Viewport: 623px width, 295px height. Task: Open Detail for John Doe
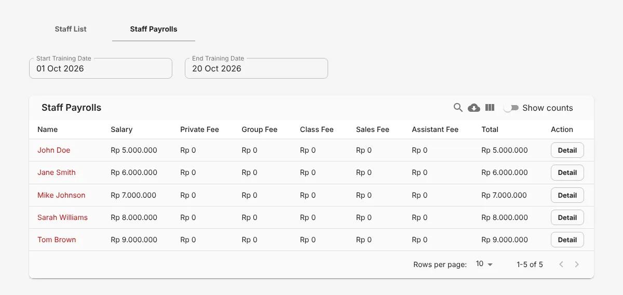click(x=567, y=150)
